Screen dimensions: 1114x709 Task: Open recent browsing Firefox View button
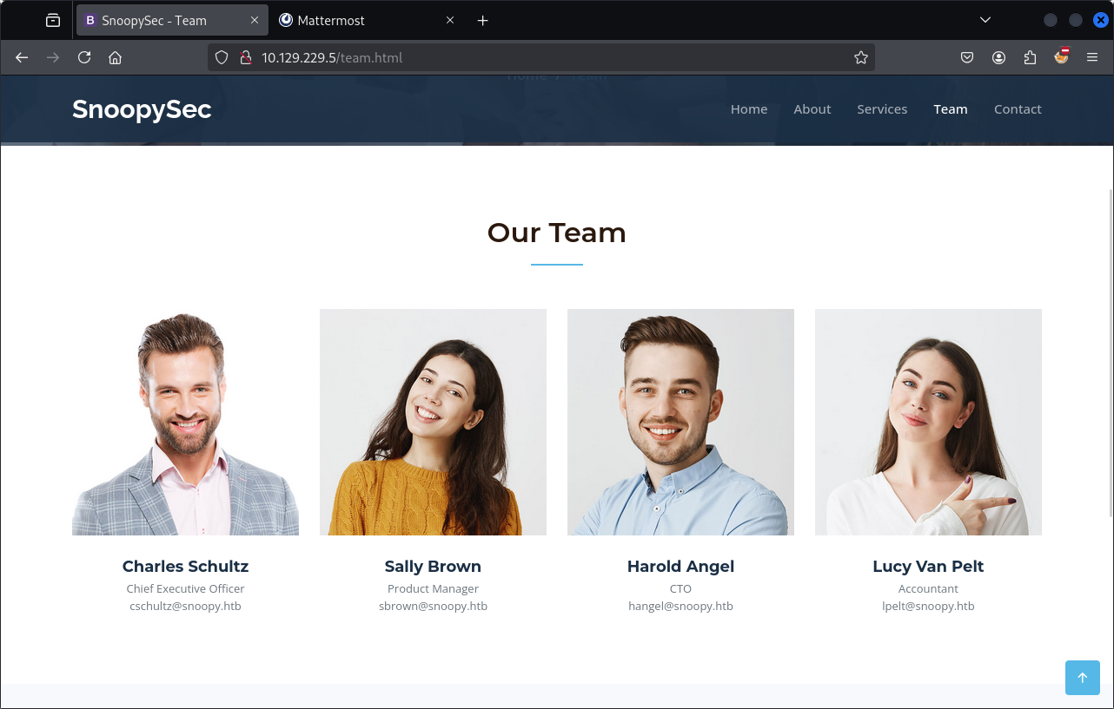pyautogui.click(x=53, y=20)
